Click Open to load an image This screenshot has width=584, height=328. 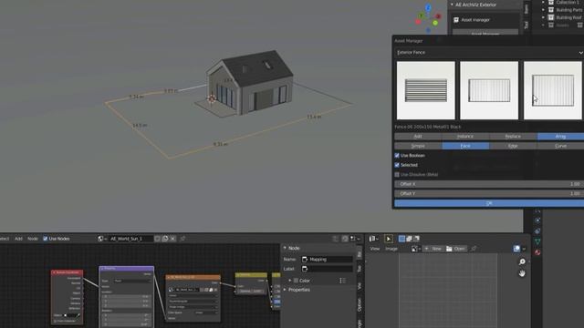[x=456, y=249]
